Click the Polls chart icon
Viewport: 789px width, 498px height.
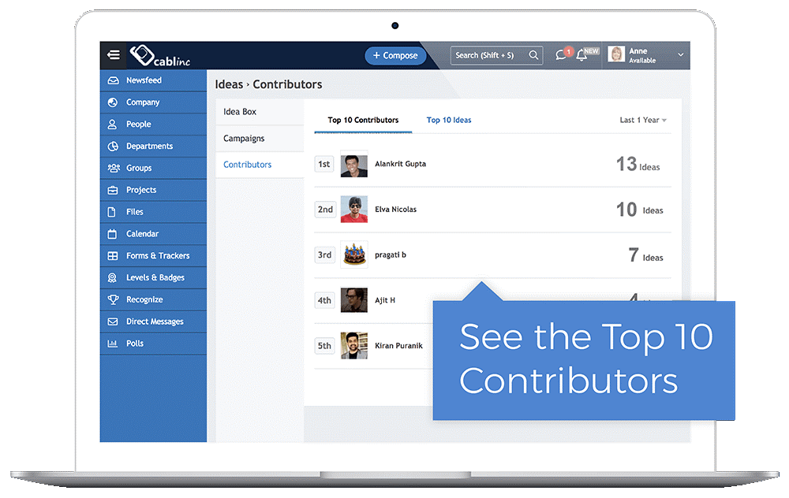coord(112,344)
